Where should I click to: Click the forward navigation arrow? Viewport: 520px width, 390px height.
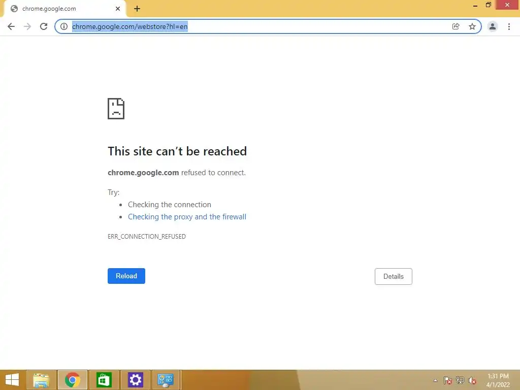27,26
